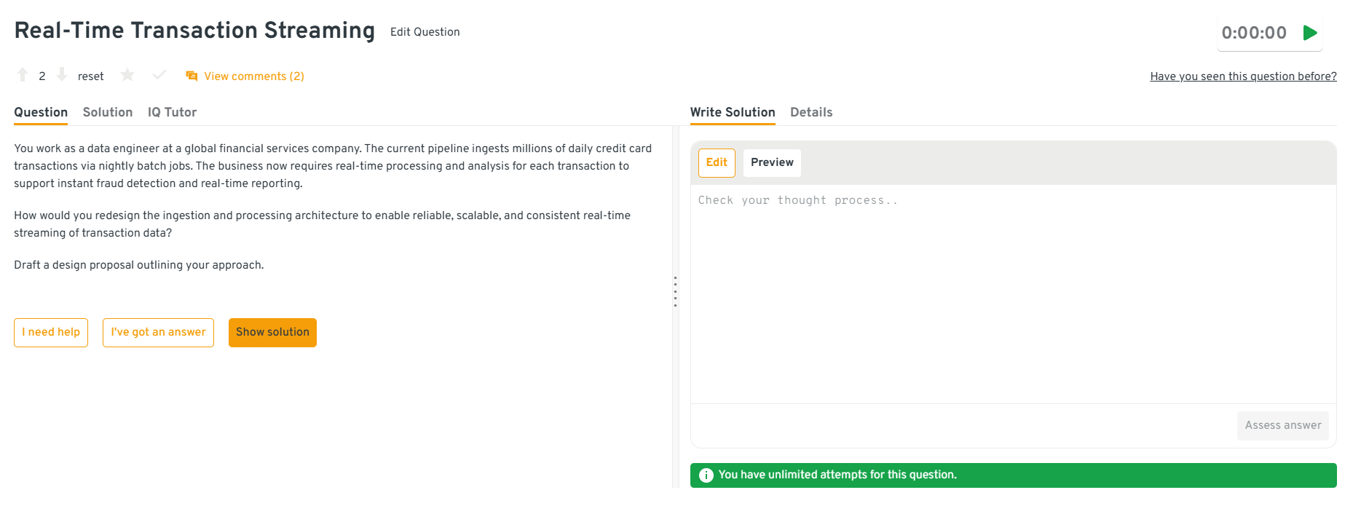
Task: Click the info icon in green banner
Action: click(706, 475)
